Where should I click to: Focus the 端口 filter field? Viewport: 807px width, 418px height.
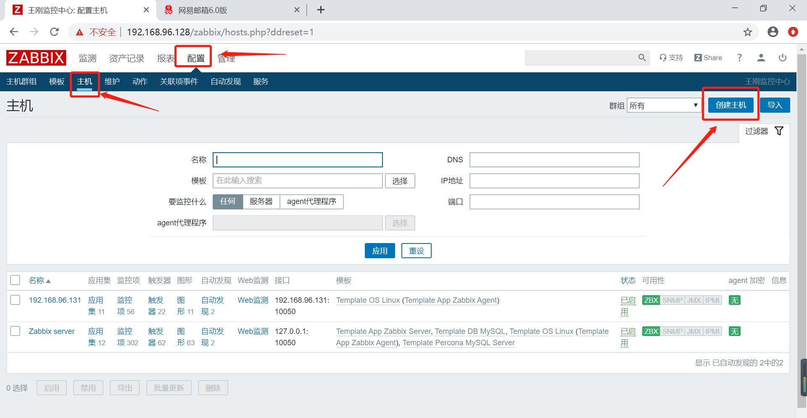click(554, 202)
